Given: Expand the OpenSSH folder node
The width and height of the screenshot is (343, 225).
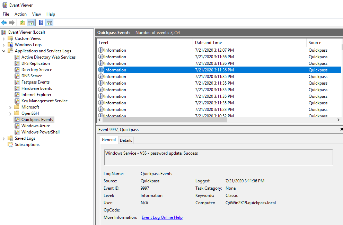Looking at the screenshot, I should point(10,114).
